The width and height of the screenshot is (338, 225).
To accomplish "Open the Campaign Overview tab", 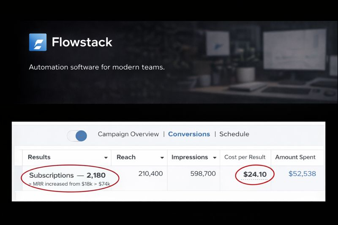I will (128, 134).
